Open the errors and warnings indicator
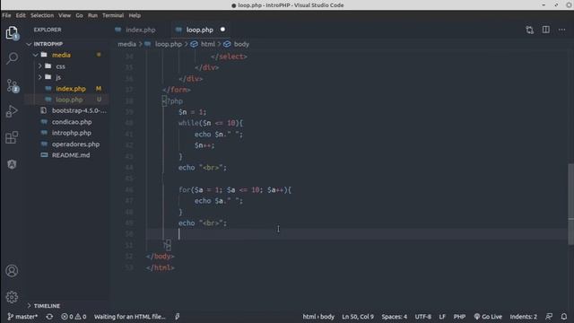 click(74, 317)
